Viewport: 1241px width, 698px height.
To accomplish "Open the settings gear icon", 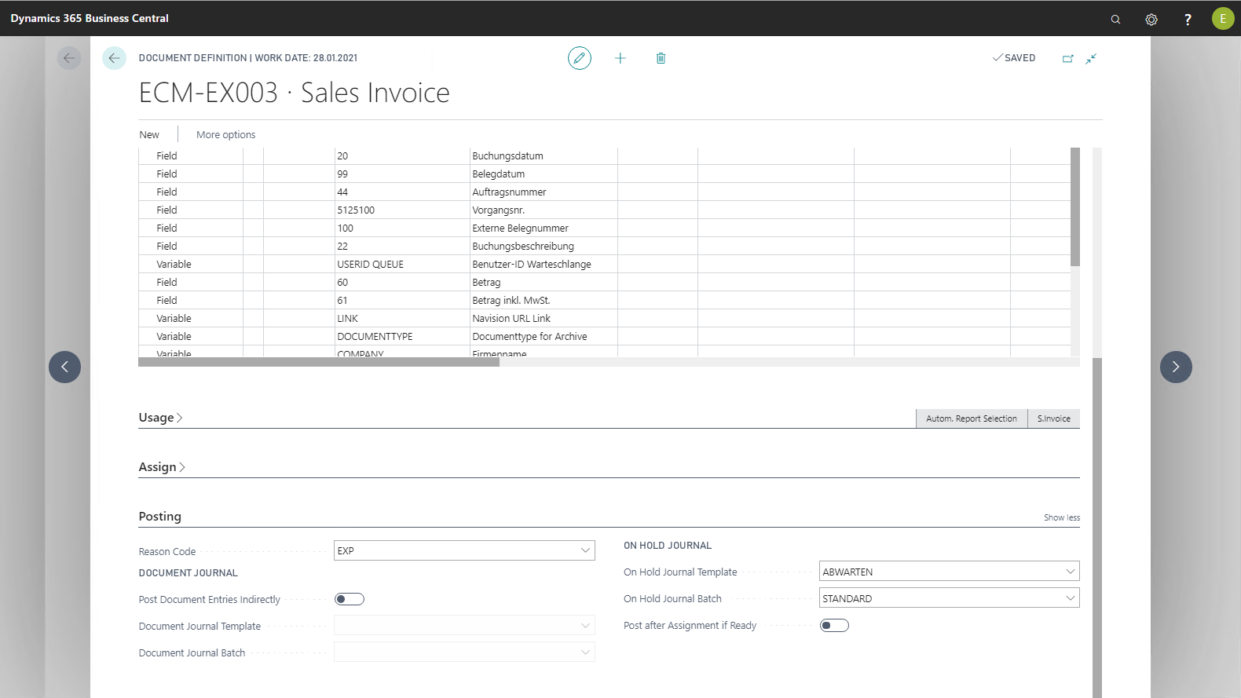I will tap(1151, 19).
